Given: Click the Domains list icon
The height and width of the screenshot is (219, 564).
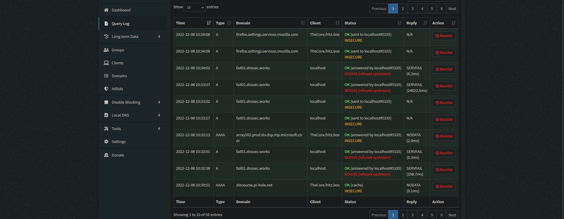Looking at the screenshot, I should 106,76.
